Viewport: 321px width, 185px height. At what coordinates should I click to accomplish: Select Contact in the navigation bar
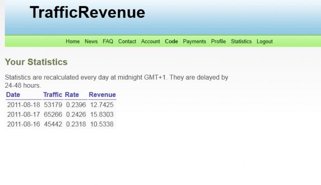(x=127, y=42)
